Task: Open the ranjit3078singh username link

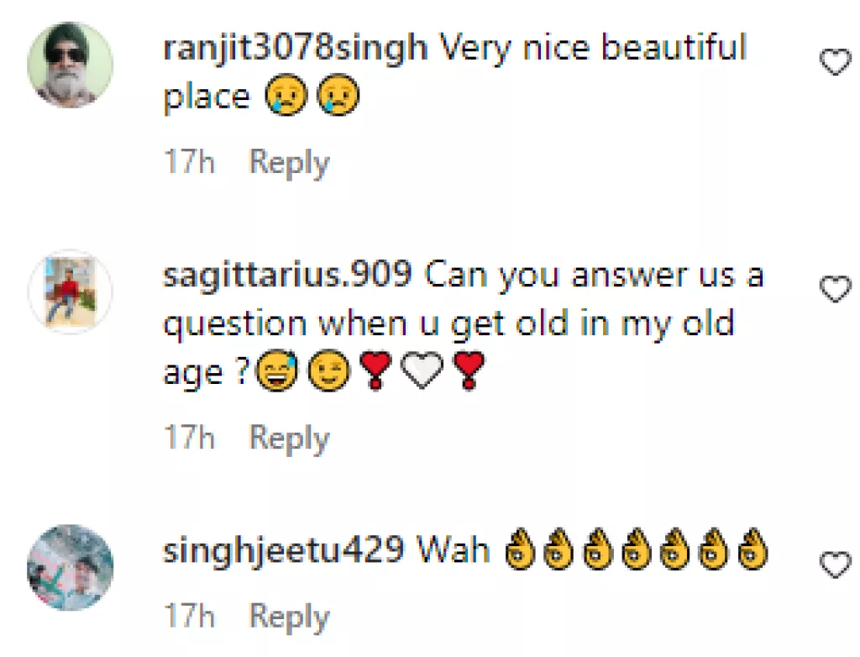Action: tap(295, 49)
